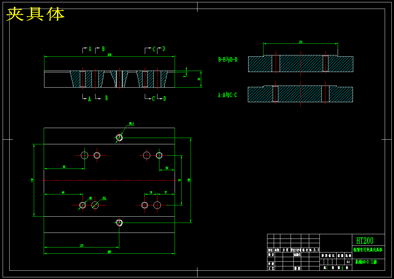The height and width of the screenshot is (279, 394).
Task: Select the 200 dimension below the plan view
Action: [109, 252]
